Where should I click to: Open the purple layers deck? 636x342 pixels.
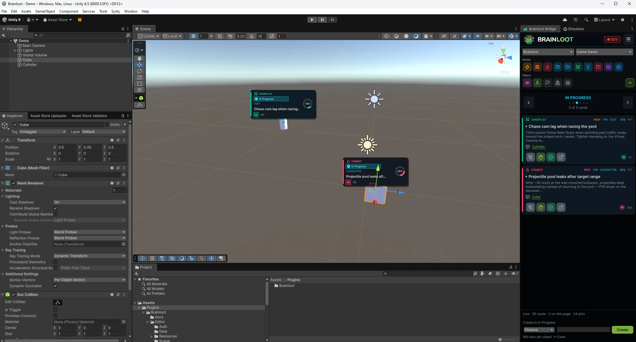tap(609, 67)
